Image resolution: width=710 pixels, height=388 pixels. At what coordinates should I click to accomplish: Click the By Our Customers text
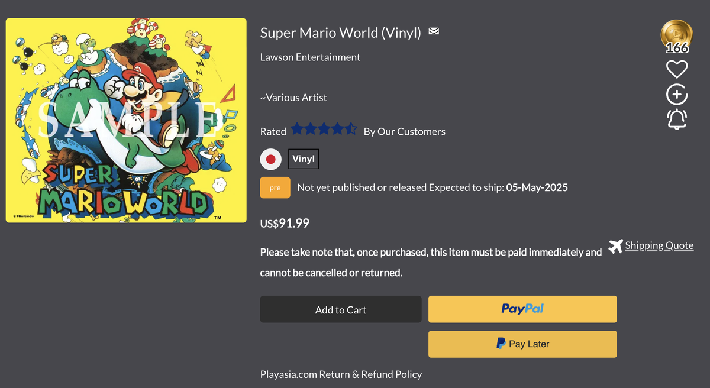click(404, 131)
